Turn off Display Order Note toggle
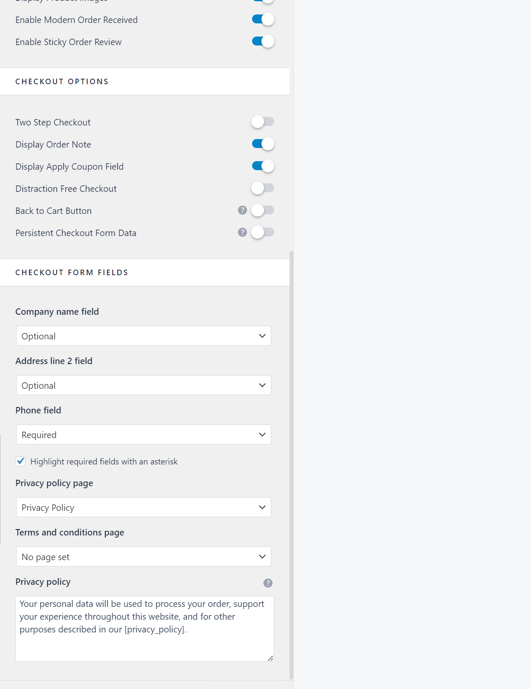Image resolution: width=531 pixels, height=689 pixels. point(263,144)
